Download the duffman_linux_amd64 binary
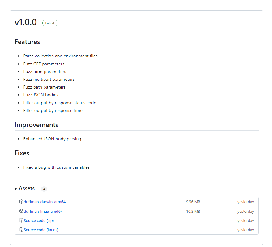 click(43, 212)
